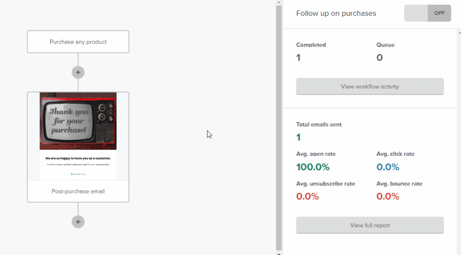Click the Follow up on purchases title
Screen dimensions: 461x255
point(336,13)
